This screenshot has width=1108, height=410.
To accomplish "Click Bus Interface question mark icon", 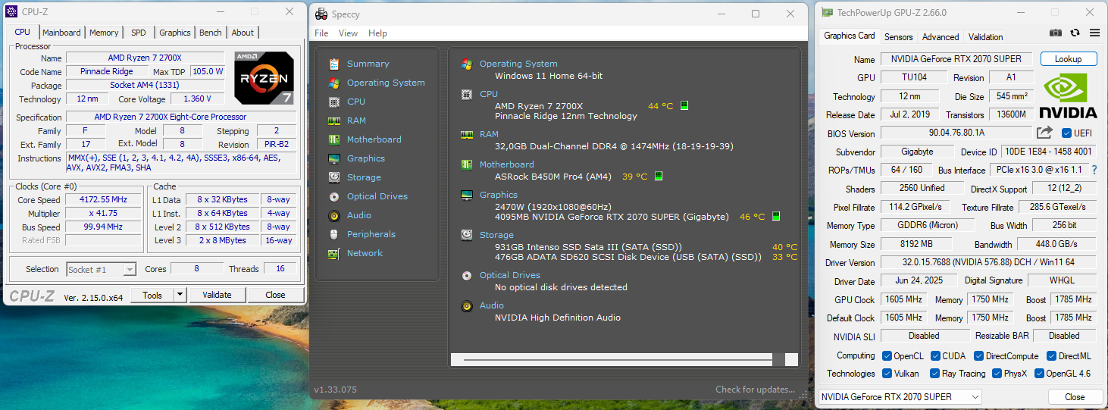I will [x=1094, y=170].
